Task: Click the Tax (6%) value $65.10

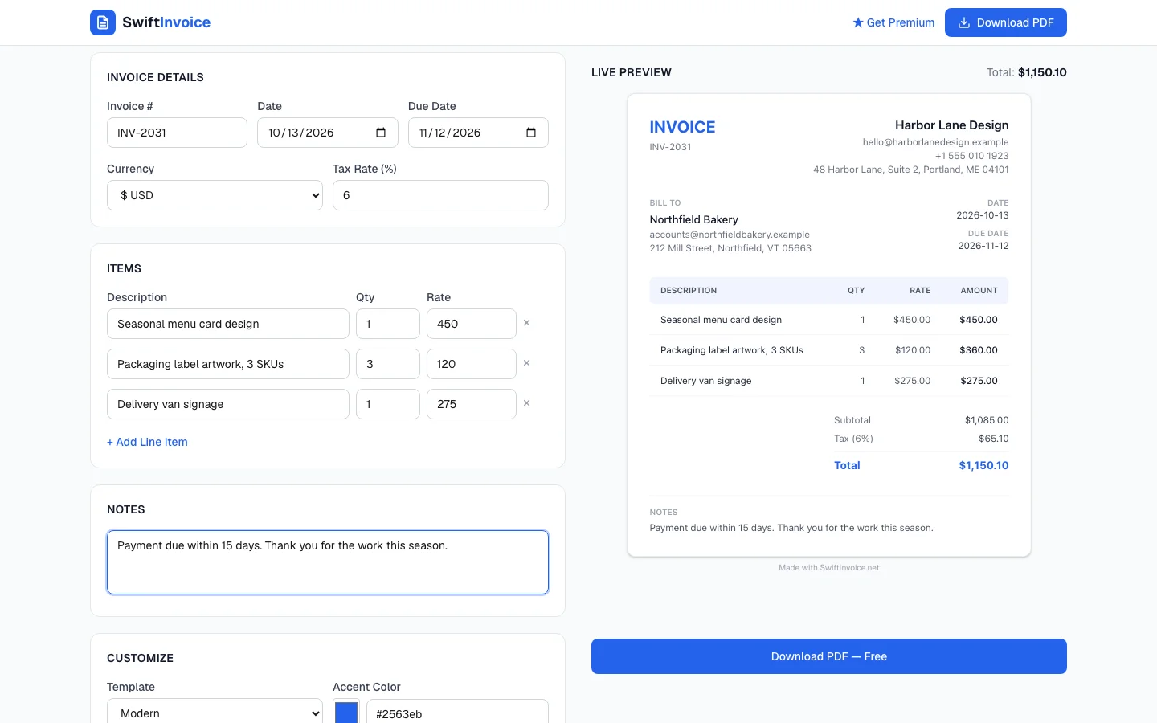Action: tap(994, 439)
